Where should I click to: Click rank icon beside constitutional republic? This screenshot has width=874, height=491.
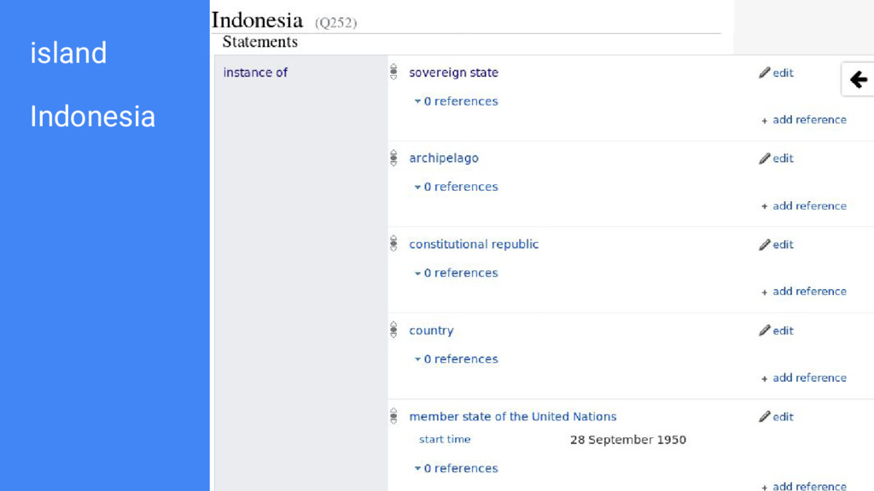pos(393,243)
